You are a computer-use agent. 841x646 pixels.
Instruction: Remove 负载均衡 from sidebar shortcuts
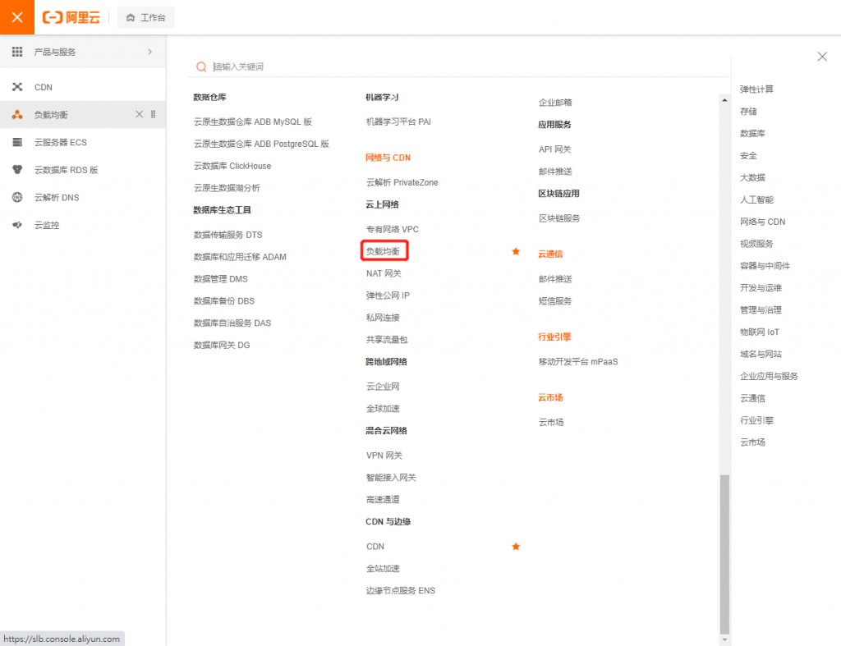[139, 114]
